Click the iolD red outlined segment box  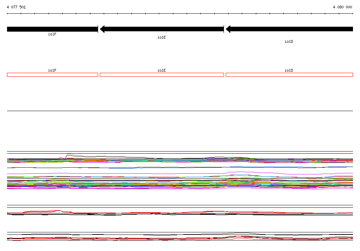coord(289,75)
